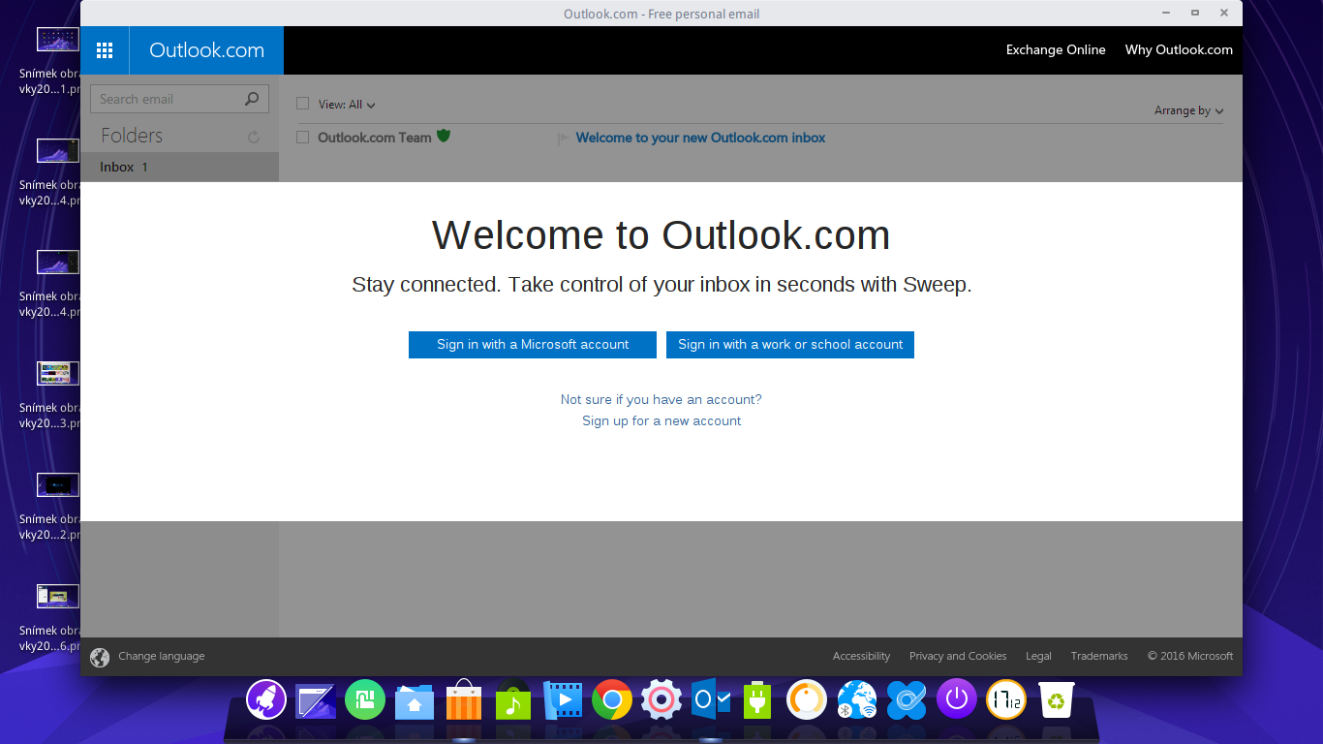The width and height of the screenshot is (1323, 744).
Task: Click the Folders heading
Action: [x=132, y=136]
